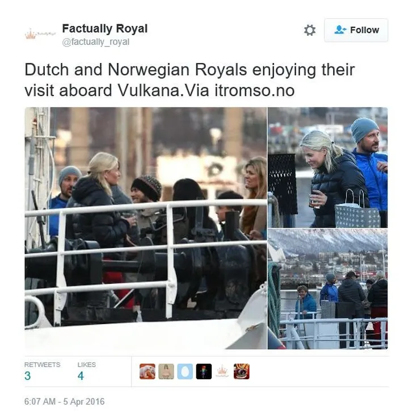413x415 pixels.
Task: Click the tweet text about Vulkana
Action: coord(189,80)
